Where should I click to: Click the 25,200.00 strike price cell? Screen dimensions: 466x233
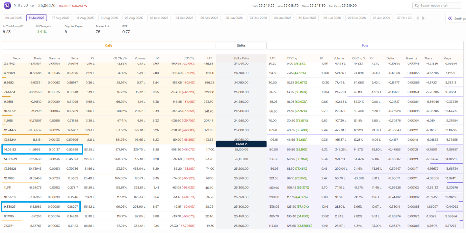point(241,168)
